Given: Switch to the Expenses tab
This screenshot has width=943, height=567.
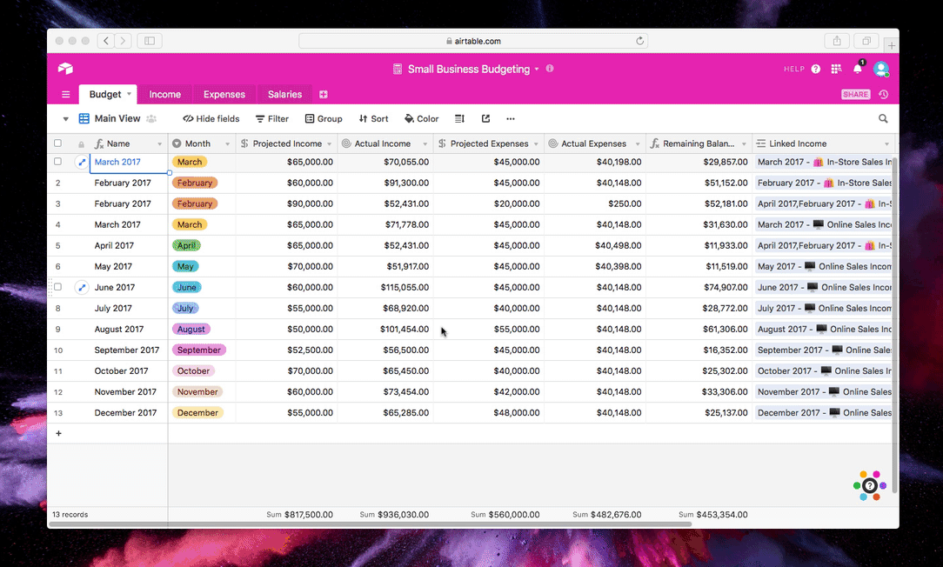Looking at the screenshot, I should (224, 95).
